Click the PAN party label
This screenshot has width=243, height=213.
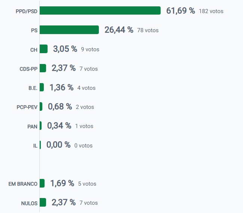32,127
